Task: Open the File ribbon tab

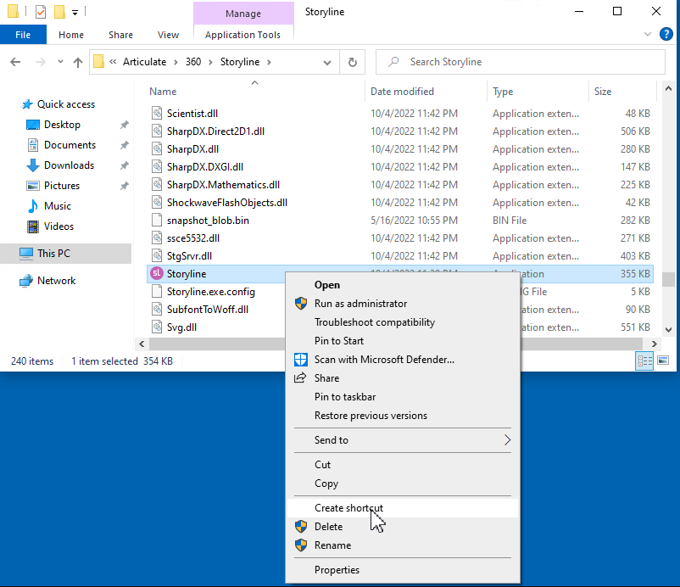Action: tap(23, 34)
